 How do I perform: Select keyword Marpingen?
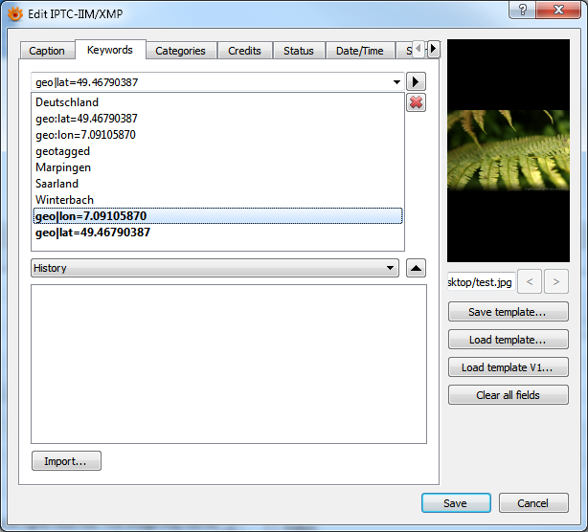217,167
